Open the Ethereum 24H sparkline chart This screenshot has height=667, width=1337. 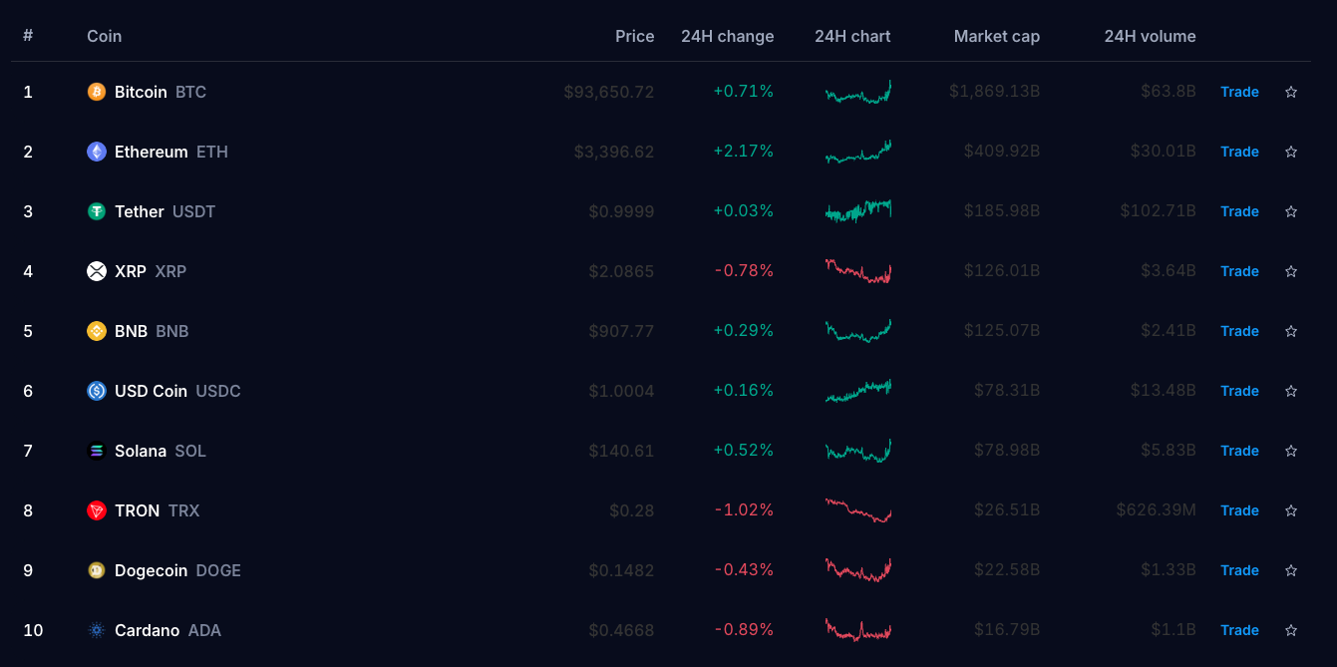pyautogui.click(x=858, y=152)
